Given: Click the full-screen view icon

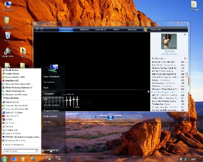Looking at the screenshot, I should pos(185,115).
